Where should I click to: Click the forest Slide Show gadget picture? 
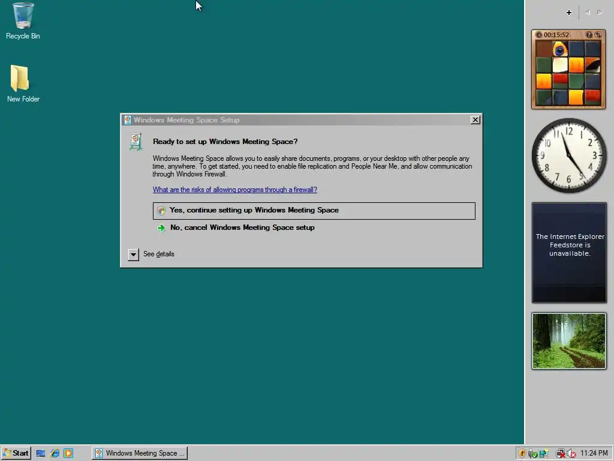(569, 341)
